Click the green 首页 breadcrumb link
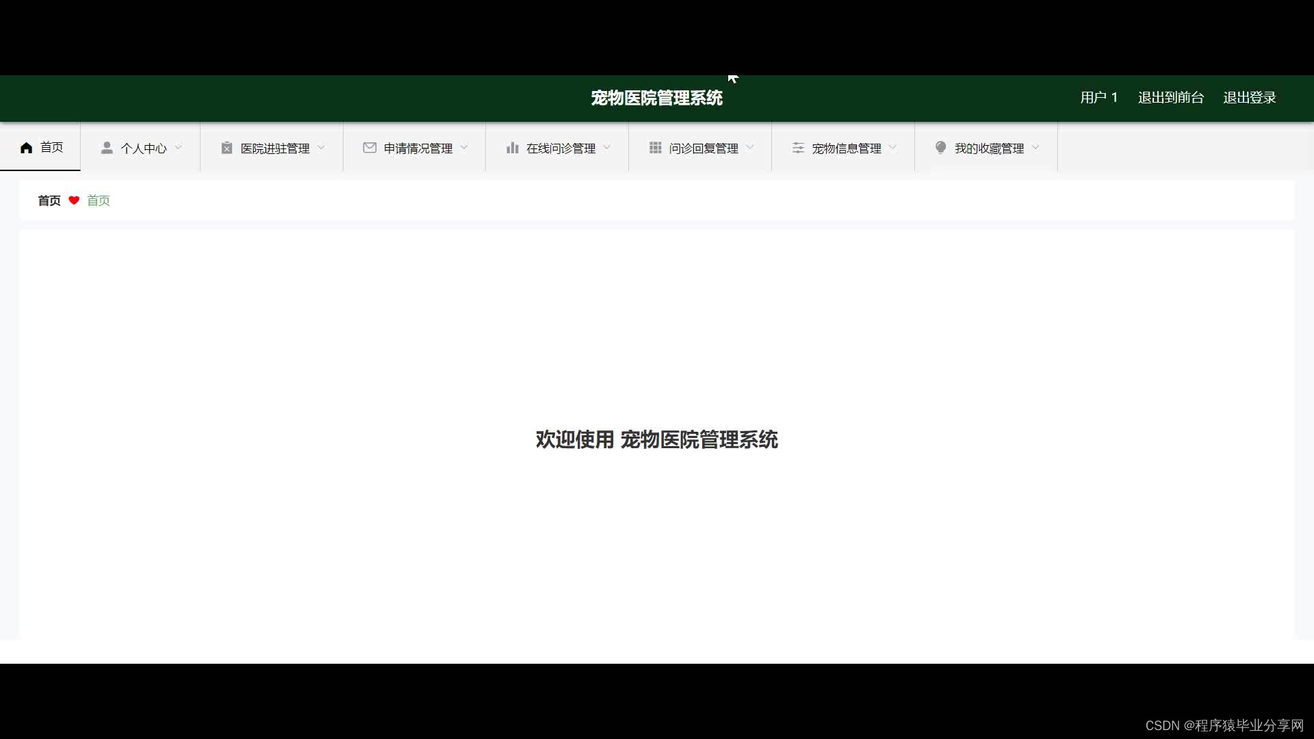Image resolution: width=1314 pixels, height=739 pixels. tap(98, 200)
